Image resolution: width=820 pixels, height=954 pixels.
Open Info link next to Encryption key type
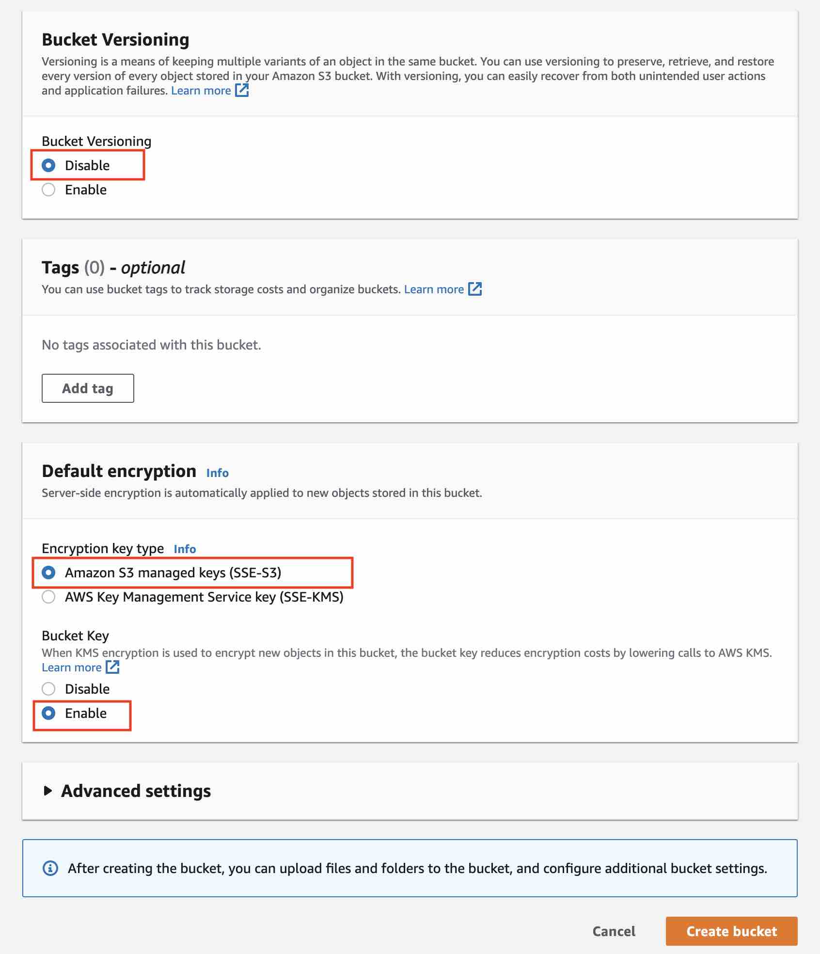click(185, 549)
